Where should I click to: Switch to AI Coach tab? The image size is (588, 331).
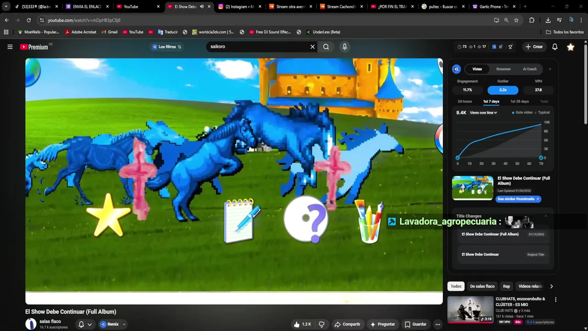(530, 69)
